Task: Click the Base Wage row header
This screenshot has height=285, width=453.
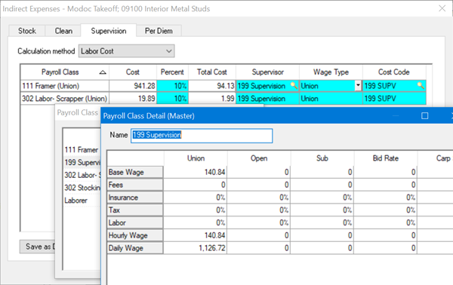Action: [x=135, y=172]
